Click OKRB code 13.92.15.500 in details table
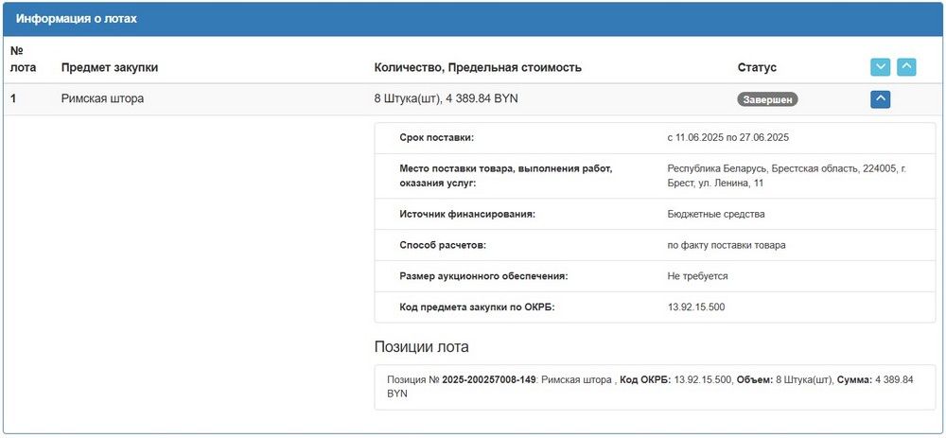946x438 pixels. click(x=696, y=307)
